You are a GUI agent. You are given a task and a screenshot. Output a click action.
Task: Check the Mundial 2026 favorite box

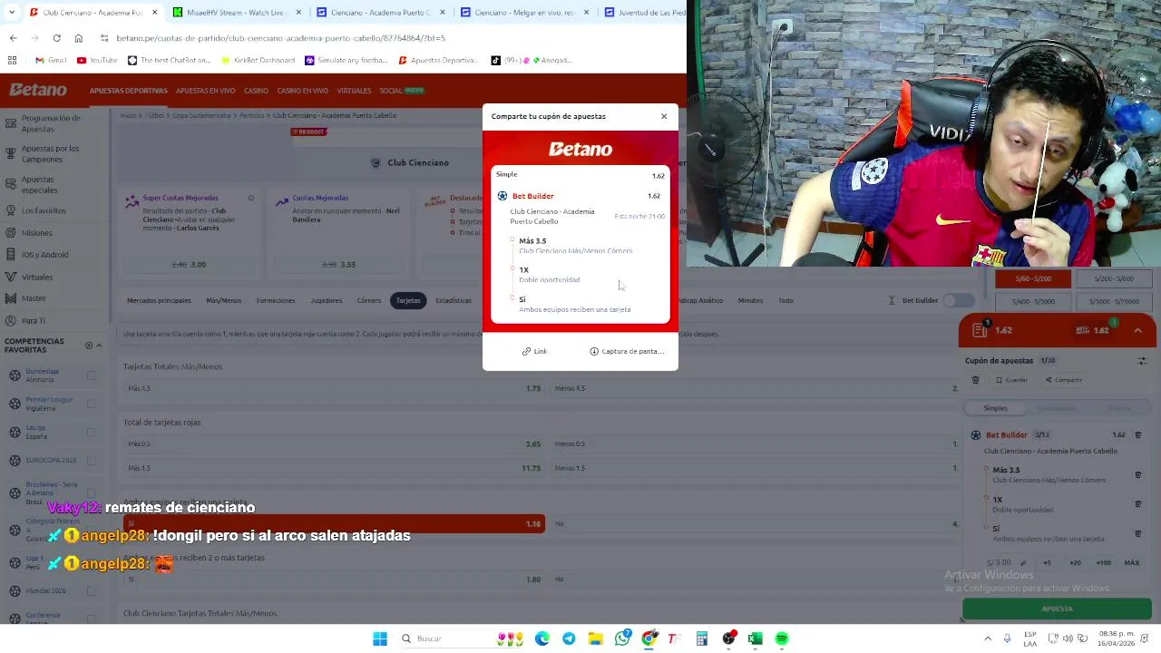(x=91, y=590)
